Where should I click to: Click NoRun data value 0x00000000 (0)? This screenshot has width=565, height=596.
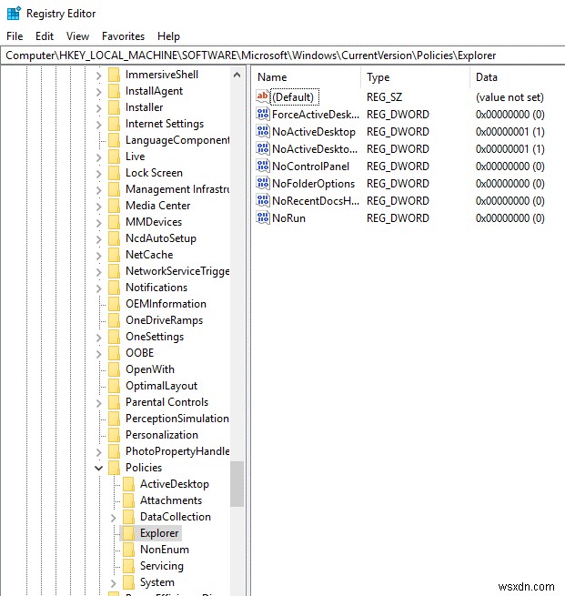click(x=510, y=217)
